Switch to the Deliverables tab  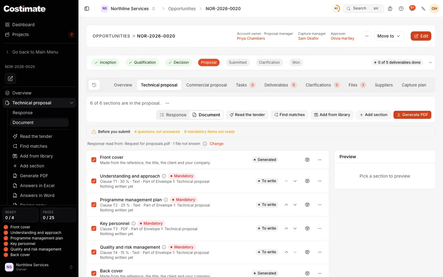point(280,85)
